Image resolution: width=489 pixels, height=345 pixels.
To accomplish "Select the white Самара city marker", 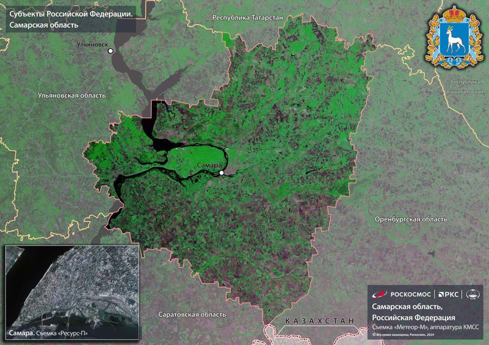I will click(222, 173).
